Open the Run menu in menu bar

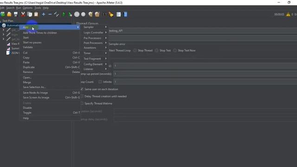19,8
